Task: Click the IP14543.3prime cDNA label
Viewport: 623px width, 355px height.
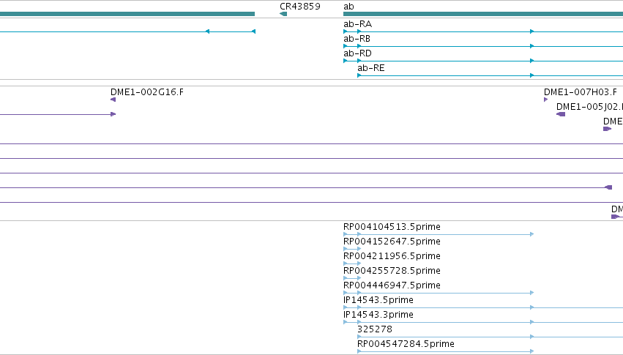Action: tap(378, 315)
